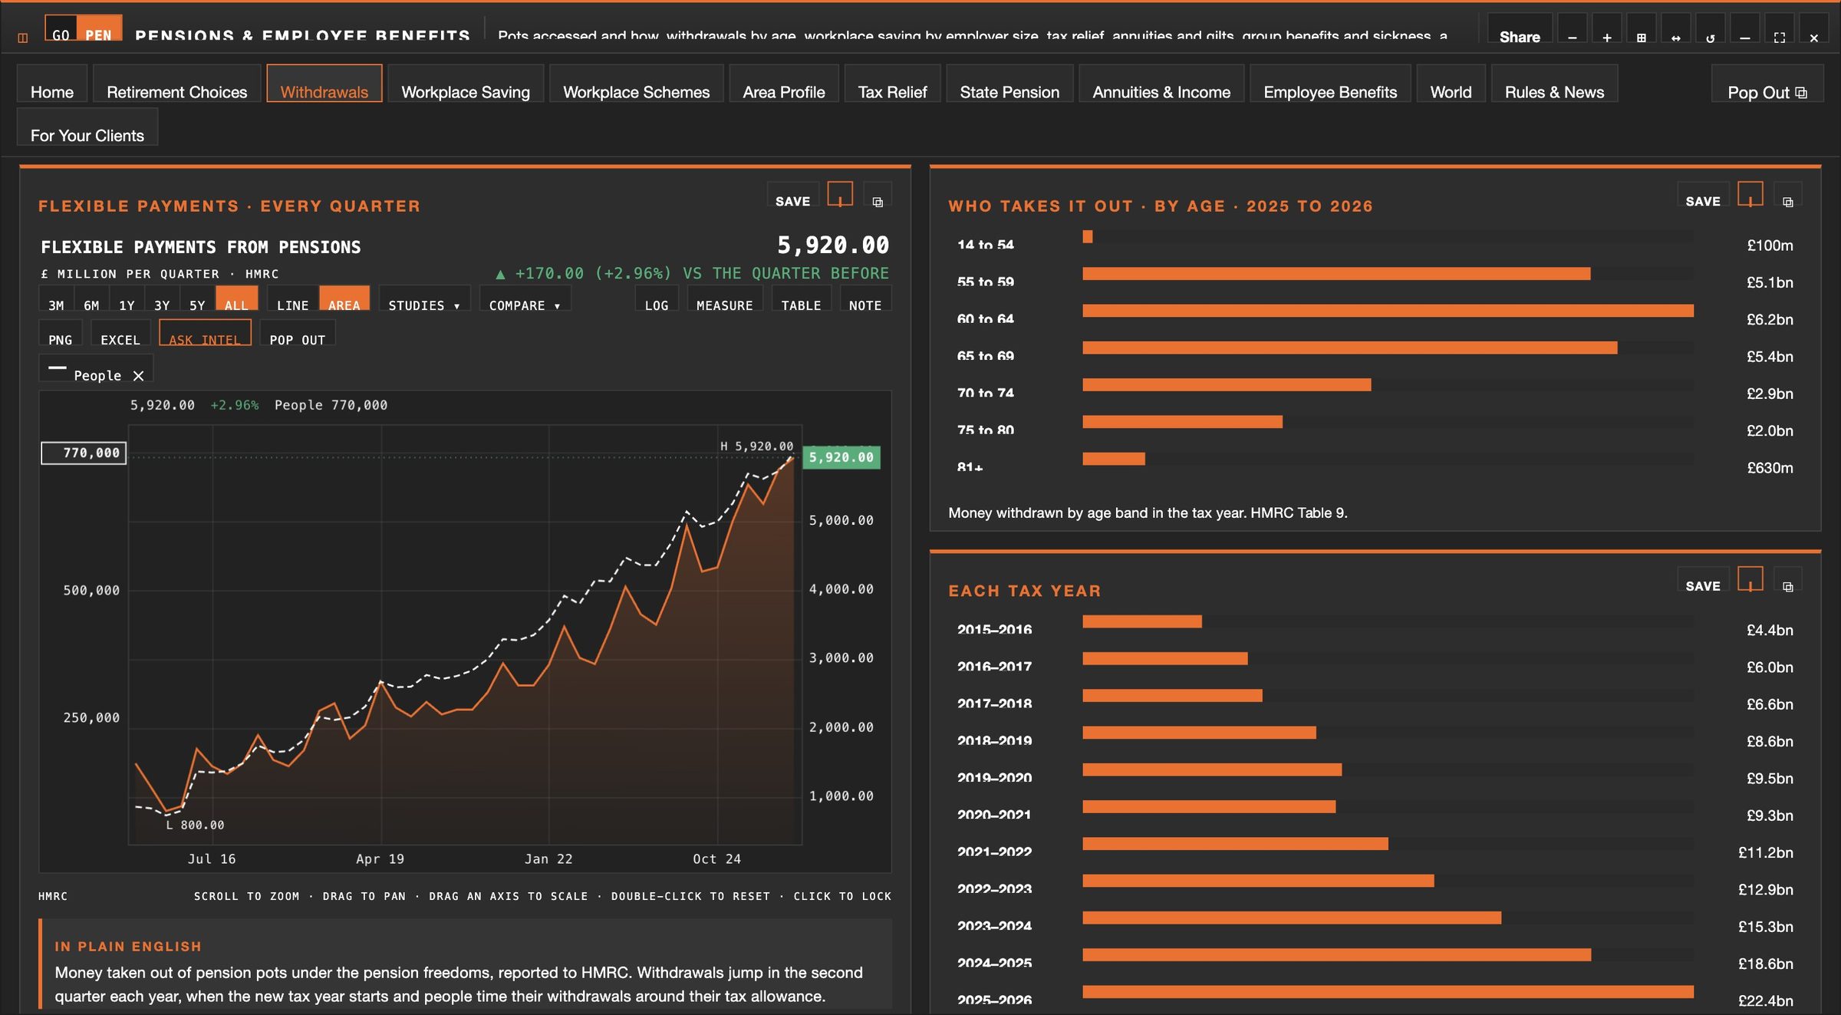Remove the People comparison series chip
This screenshot has width=1841, height=1015.
(138, 375)
